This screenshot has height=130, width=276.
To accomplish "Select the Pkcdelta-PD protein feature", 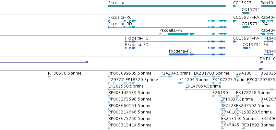I will [x=175, y=48].
